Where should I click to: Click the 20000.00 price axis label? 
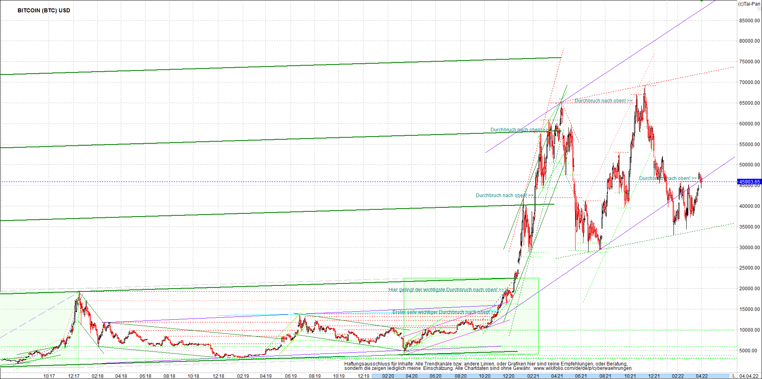point(750,289)
